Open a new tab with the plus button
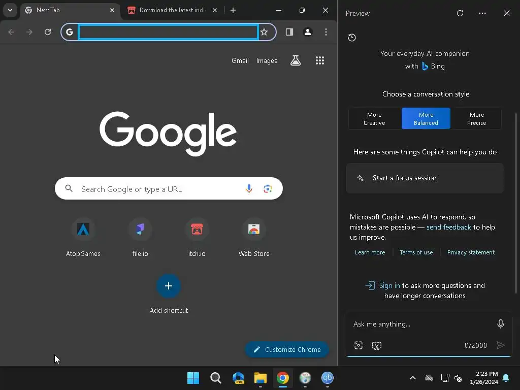520x390 pixels. click(x=233, y=10)
